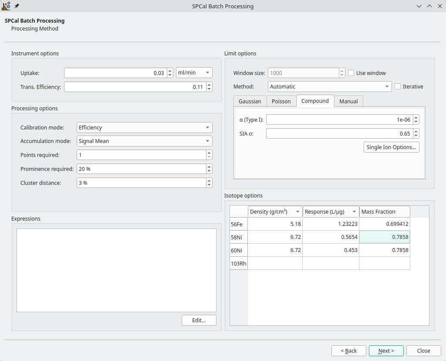Open the Uptake units ml/min dropdown
Image resolution: width=446 pixels, height=361 pixels.
194,73
